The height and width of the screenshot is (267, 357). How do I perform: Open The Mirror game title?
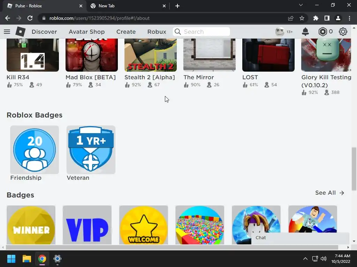coord(198,78)
